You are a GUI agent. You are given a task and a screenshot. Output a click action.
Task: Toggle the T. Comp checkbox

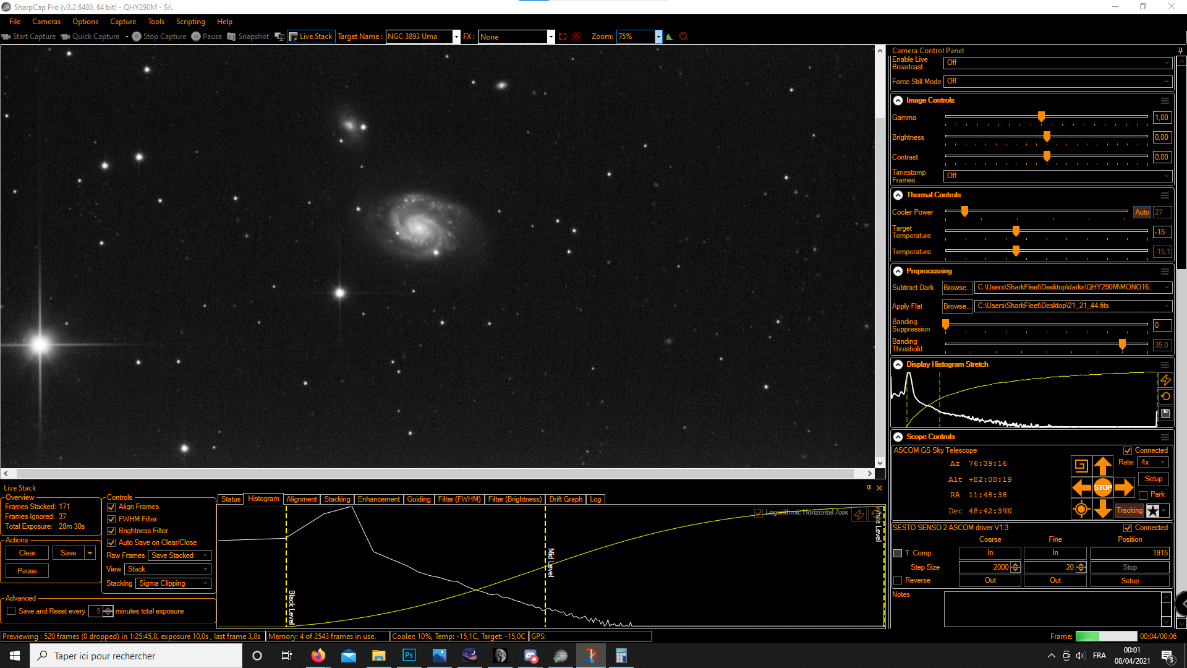coord(898,553)
